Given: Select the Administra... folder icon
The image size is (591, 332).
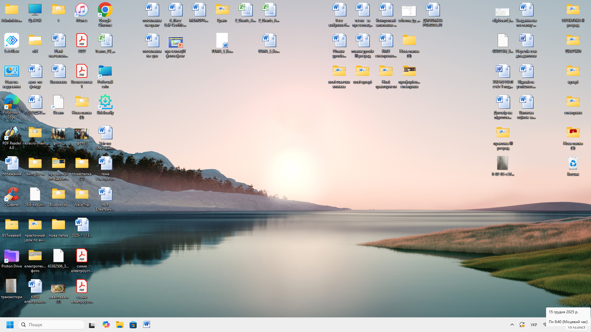Looking at the screenshot, I should [x=12, y=13].
